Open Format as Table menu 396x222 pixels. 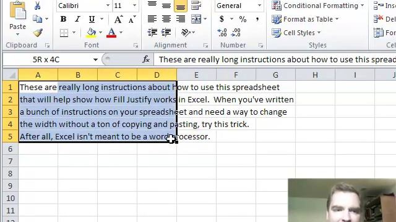[x=305, y=19]
